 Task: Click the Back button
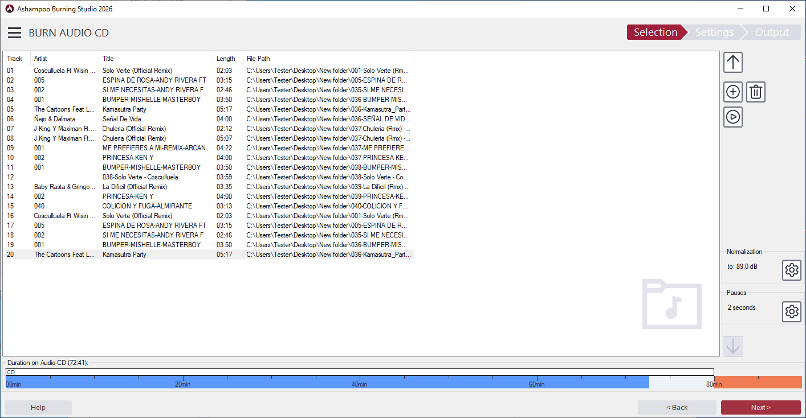(677, 407)
